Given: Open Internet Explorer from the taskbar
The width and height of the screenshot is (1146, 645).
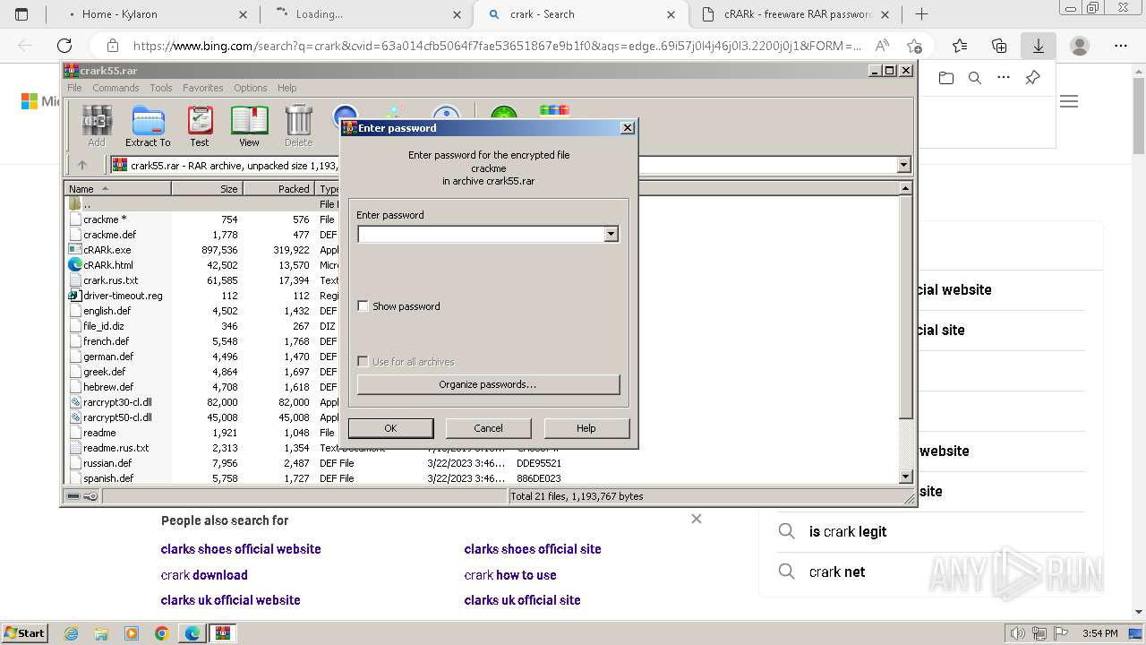Looking at the screenshot, I should pos(72,633).
